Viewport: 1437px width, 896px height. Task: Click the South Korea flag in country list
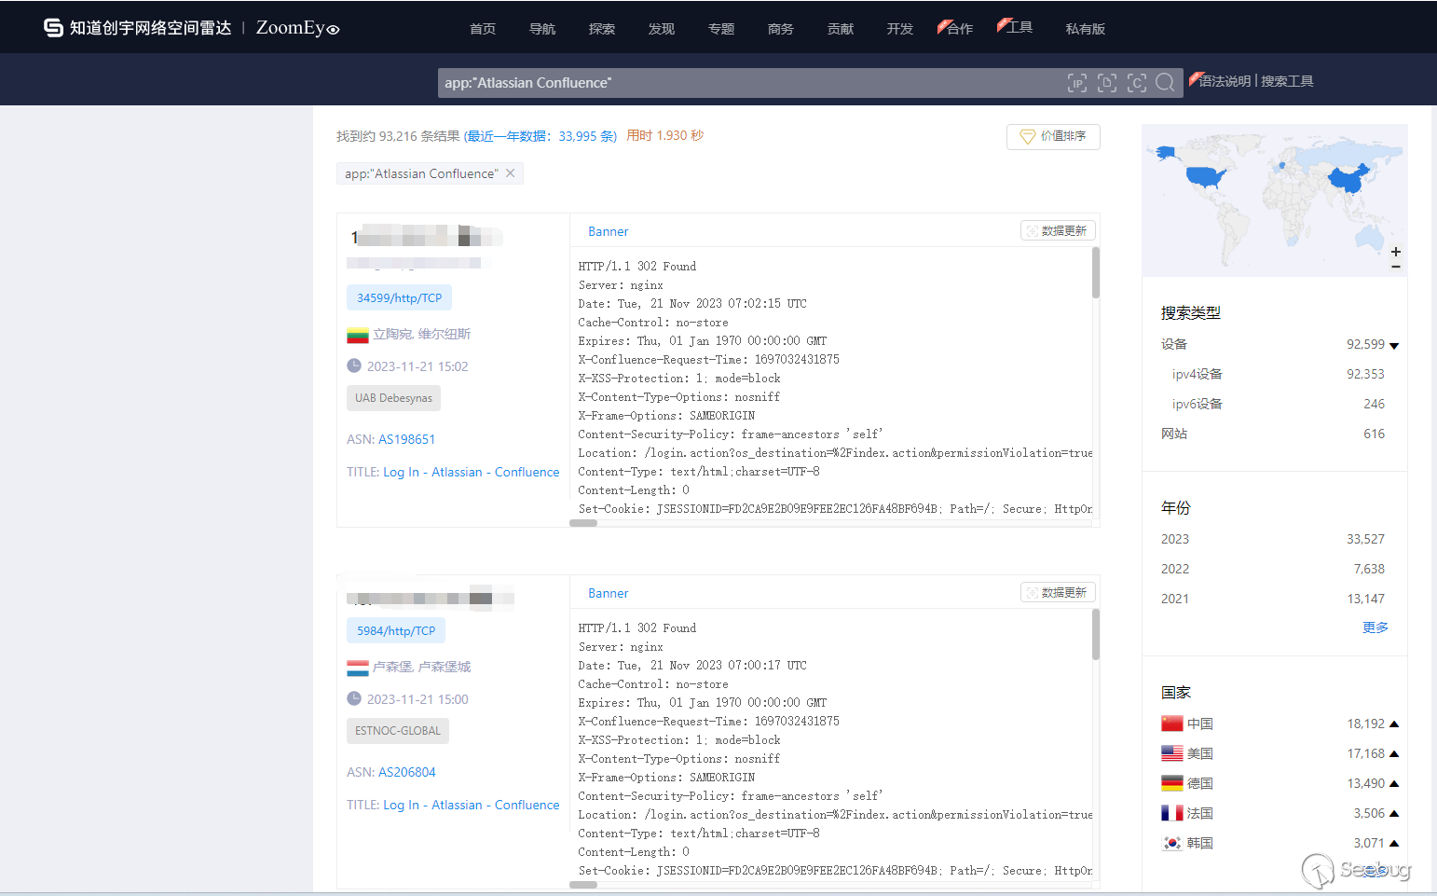coord(1172,843)
